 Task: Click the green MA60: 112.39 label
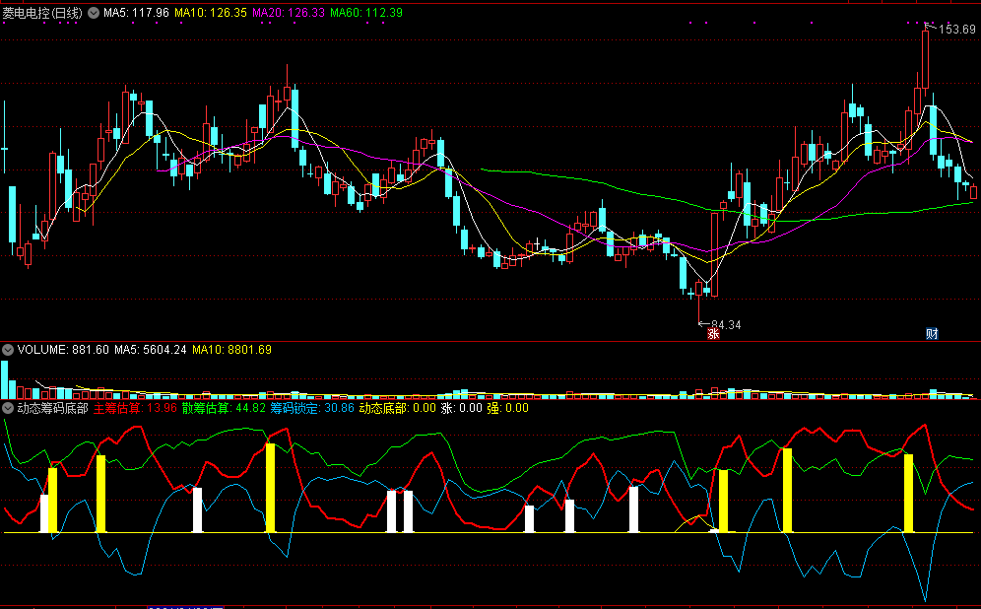pos(366,13)
